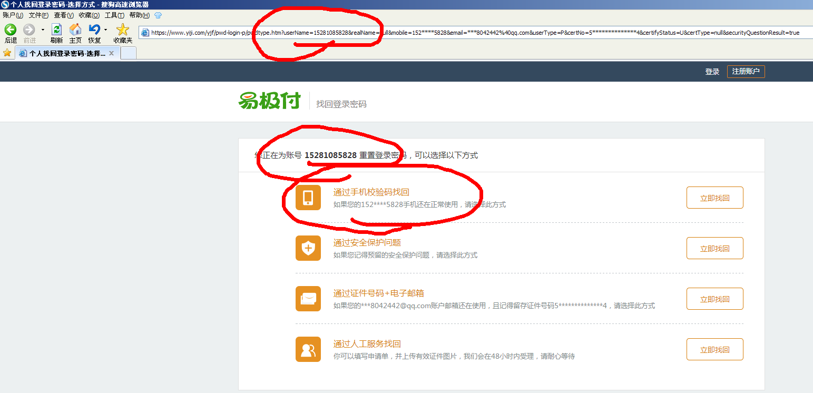This screenshot has width=813, height=393.
Task: Click the page icon inside the address bar
Action: (145, 33)
